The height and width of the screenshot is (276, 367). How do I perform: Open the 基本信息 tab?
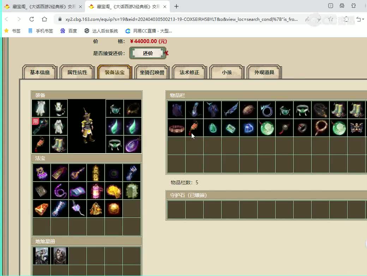click(x=40, y=72)
